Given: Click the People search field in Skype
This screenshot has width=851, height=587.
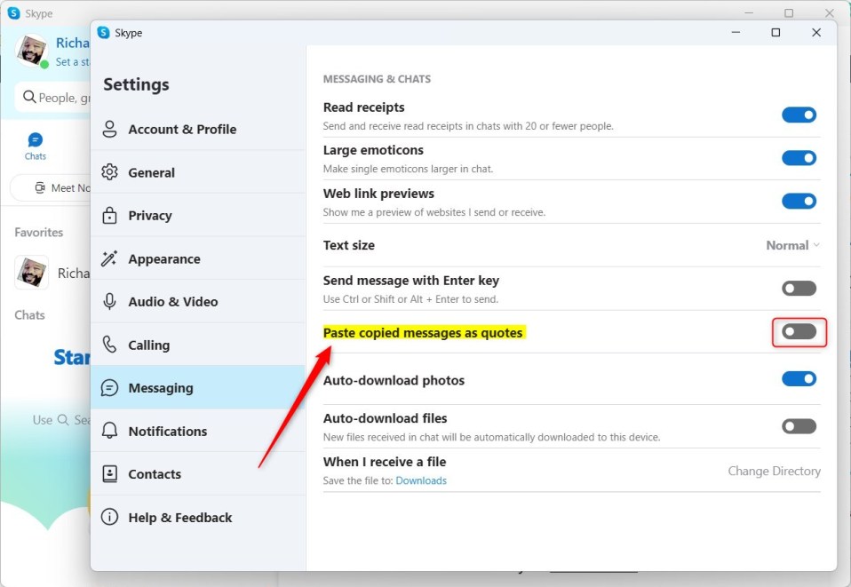Looking at the screenshot, I should (53, 98).
